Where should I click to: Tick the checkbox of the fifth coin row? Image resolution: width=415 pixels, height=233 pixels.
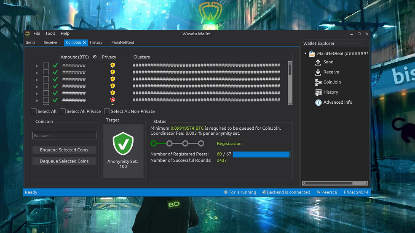[46, 93]
